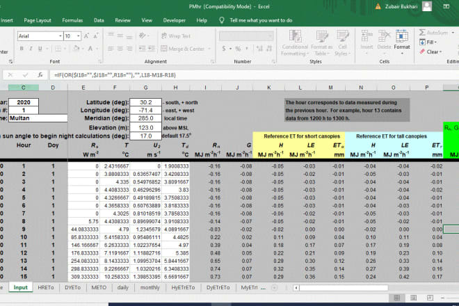This screenshot has width=459, height=306.
Task: Click the borders icon
Action: pyautogui.click(x=58, y=48)
